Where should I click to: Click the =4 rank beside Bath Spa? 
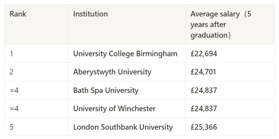tap(14, 90)
